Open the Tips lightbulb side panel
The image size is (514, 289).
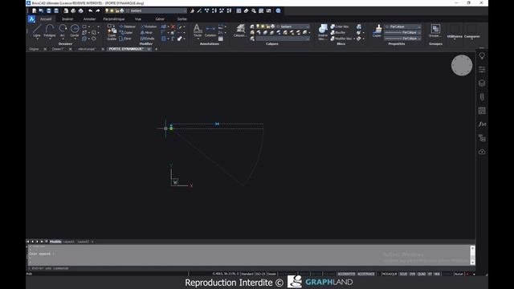[x=482, y=56]
